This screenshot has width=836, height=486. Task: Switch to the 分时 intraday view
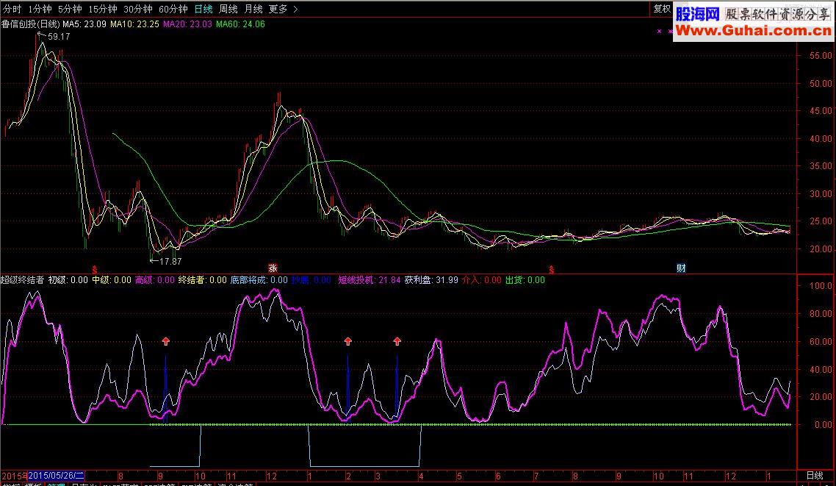click(x=12, y=9)
